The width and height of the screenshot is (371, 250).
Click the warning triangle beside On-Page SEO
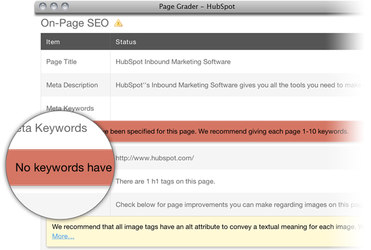pos(118,23)
